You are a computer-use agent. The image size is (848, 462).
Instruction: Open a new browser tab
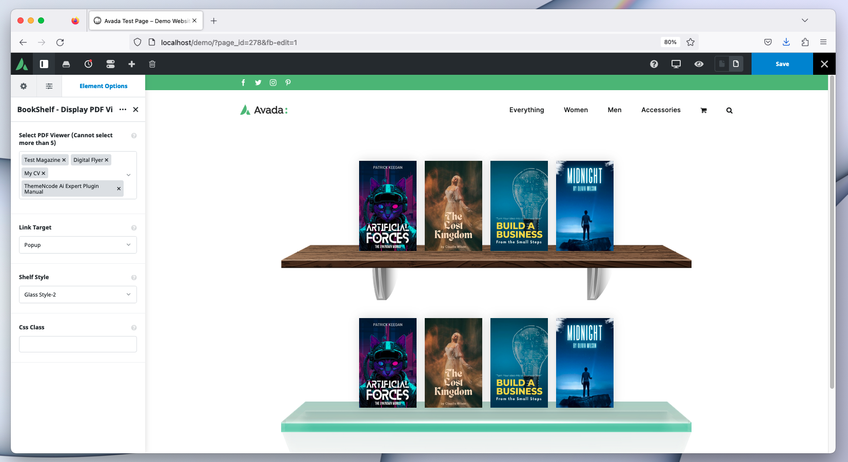[x=214, y=21]
